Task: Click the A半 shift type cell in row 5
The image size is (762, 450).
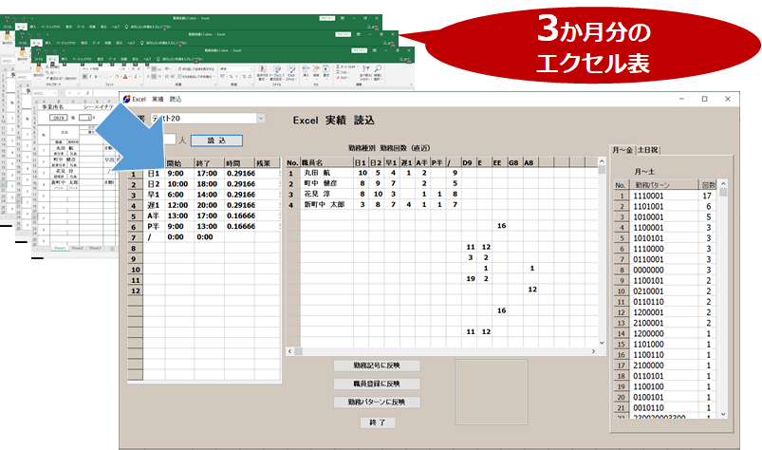Action: tap(154, 216)
